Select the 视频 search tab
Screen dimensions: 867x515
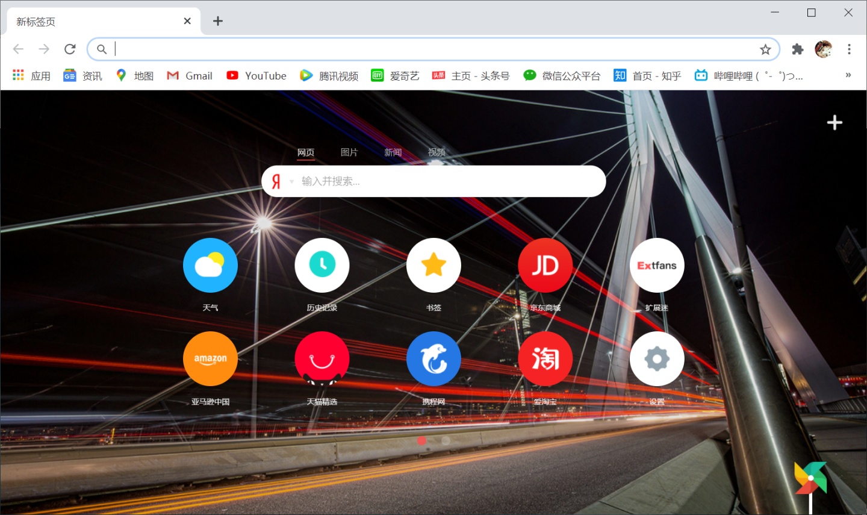click(437, 152)
